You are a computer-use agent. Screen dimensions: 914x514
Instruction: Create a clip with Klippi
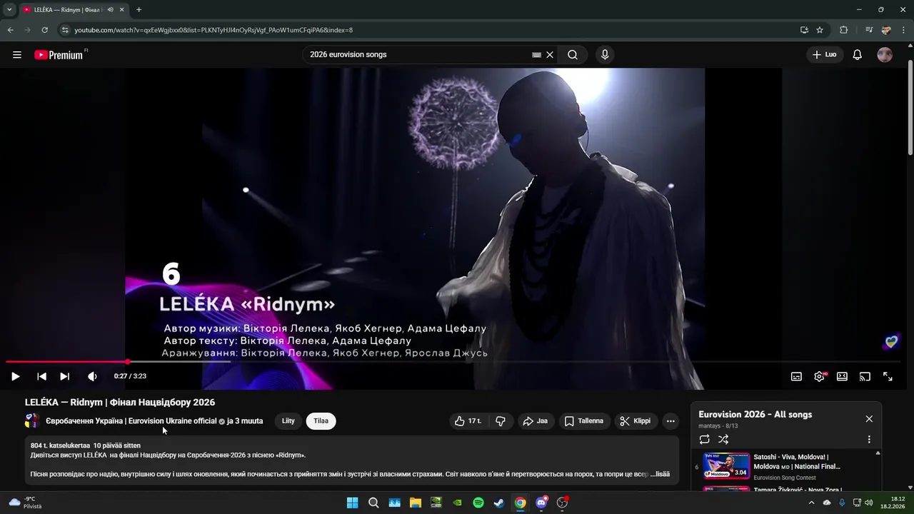[636, 421]
